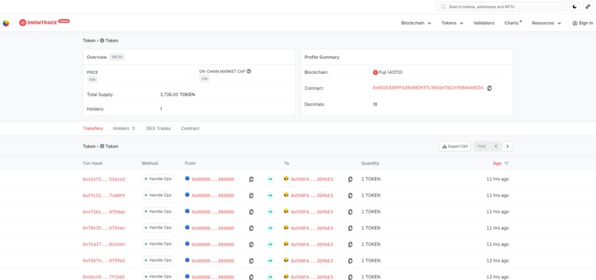This screenshot has width=596, height=280.
Task: Open transaction 0x472b1...879dab
Action: click(104, 212)
